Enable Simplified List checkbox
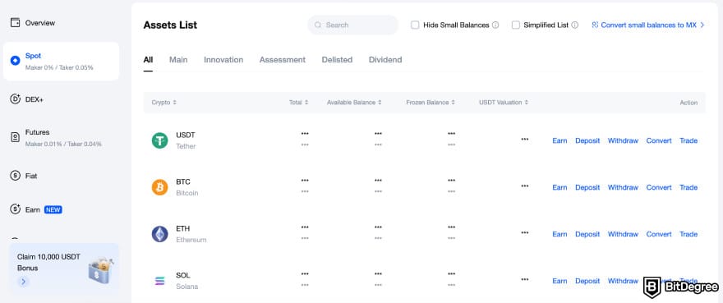 tap(515, 25)
